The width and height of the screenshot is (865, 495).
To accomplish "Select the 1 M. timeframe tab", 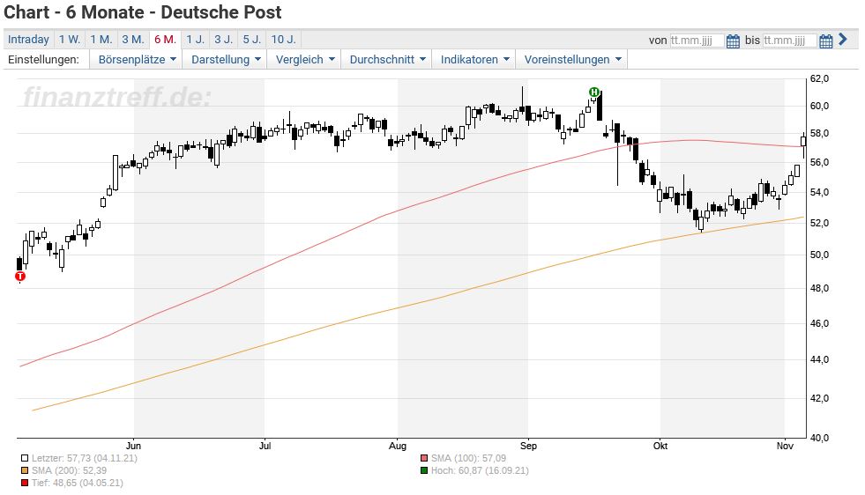I will tap(101, 40).
